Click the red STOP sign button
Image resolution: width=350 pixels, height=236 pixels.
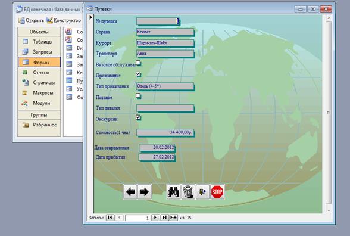pos(217,191)
